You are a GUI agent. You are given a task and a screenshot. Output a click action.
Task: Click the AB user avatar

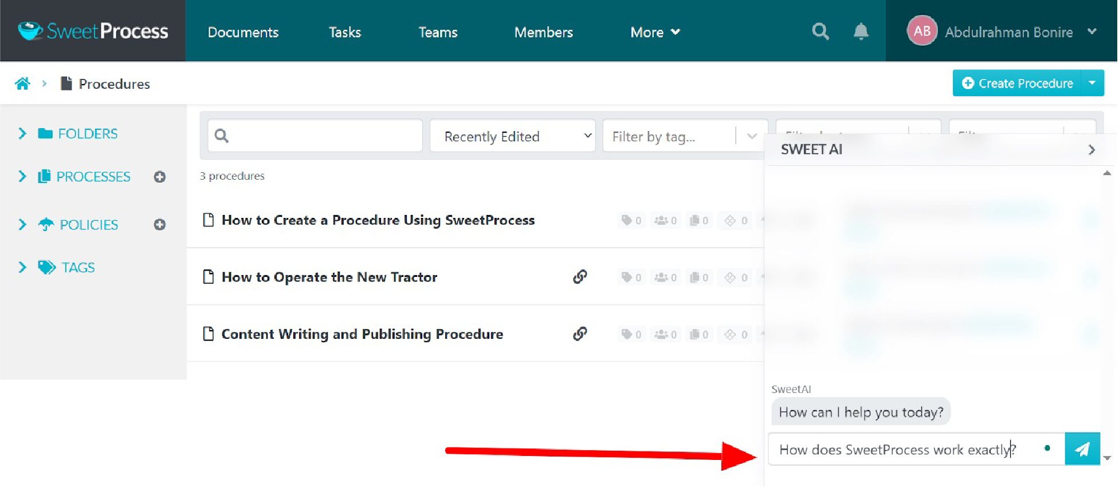point(921,31)
